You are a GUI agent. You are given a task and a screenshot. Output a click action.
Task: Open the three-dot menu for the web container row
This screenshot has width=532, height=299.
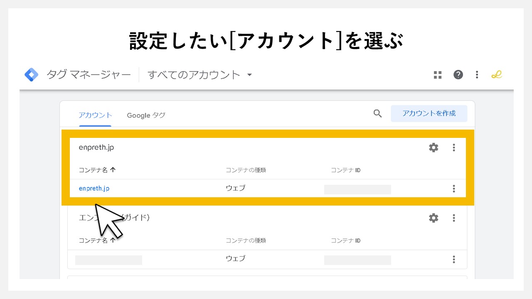454,259
